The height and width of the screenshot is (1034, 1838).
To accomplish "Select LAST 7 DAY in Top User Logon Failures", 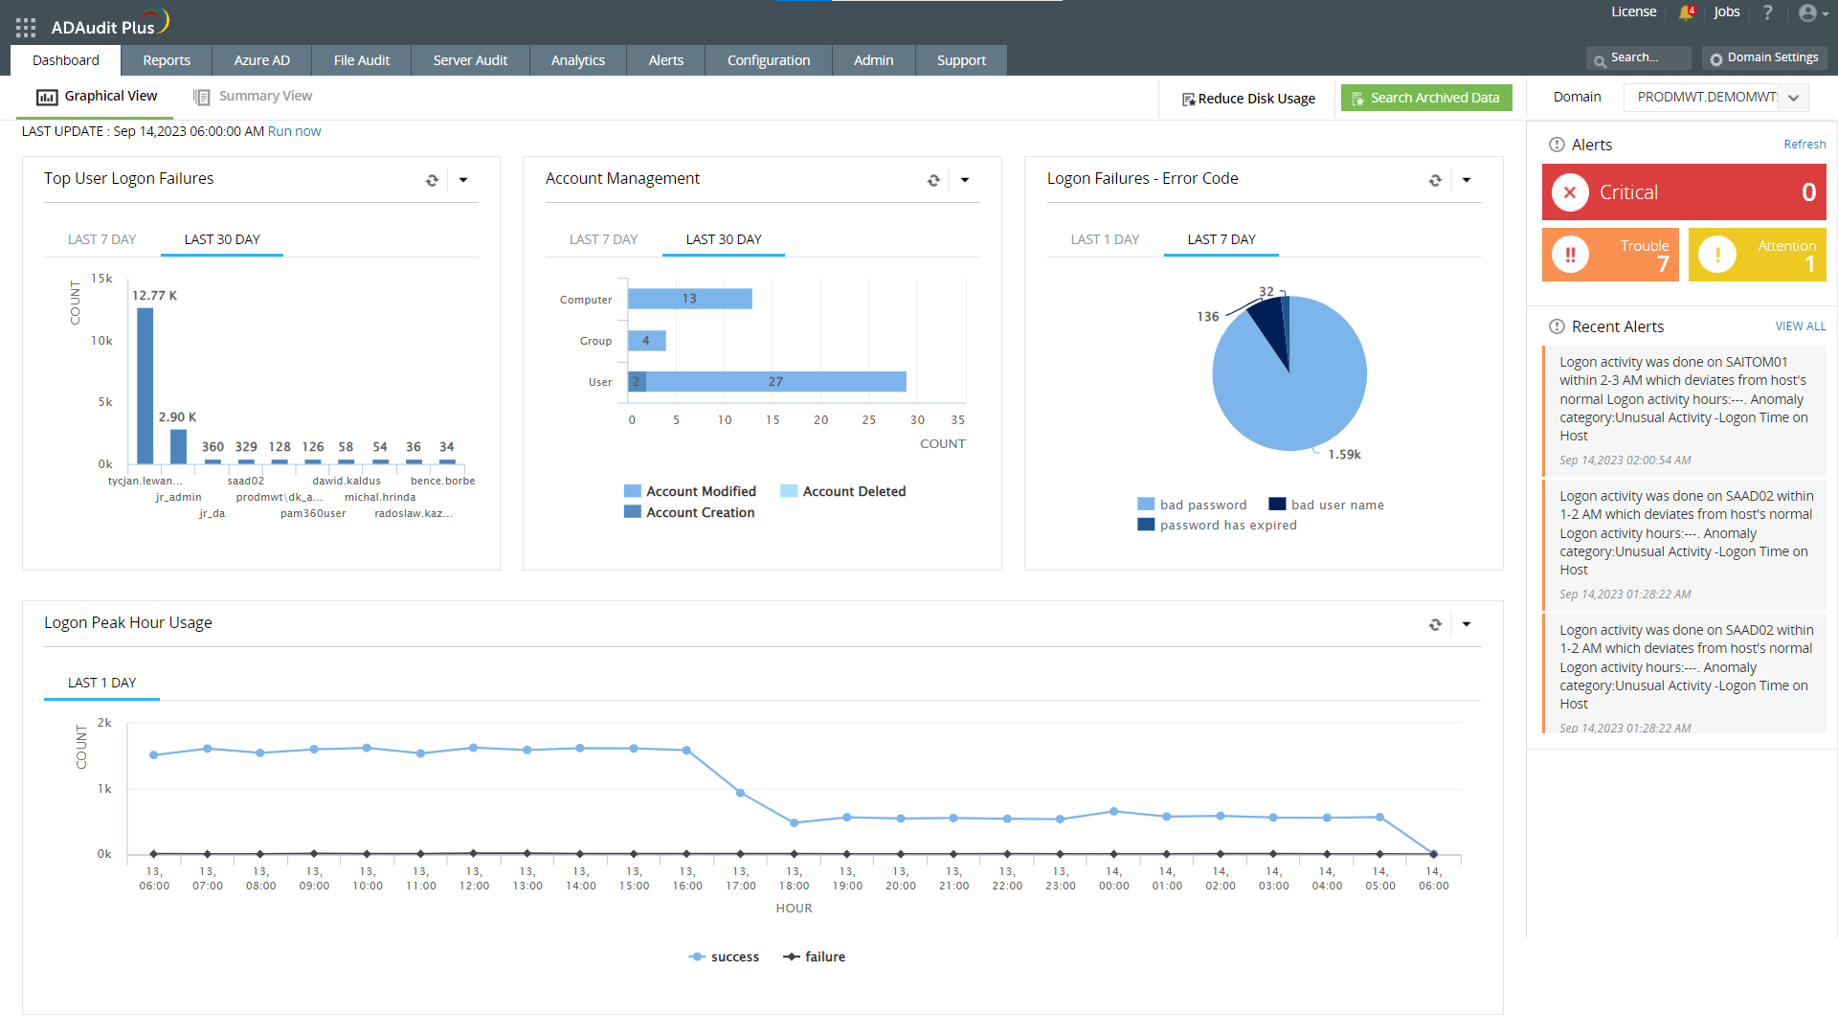I will tap(101, 239).
